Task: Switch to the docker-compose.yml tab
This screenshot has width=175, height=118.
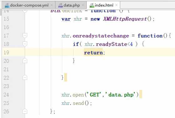Action: 28,5
